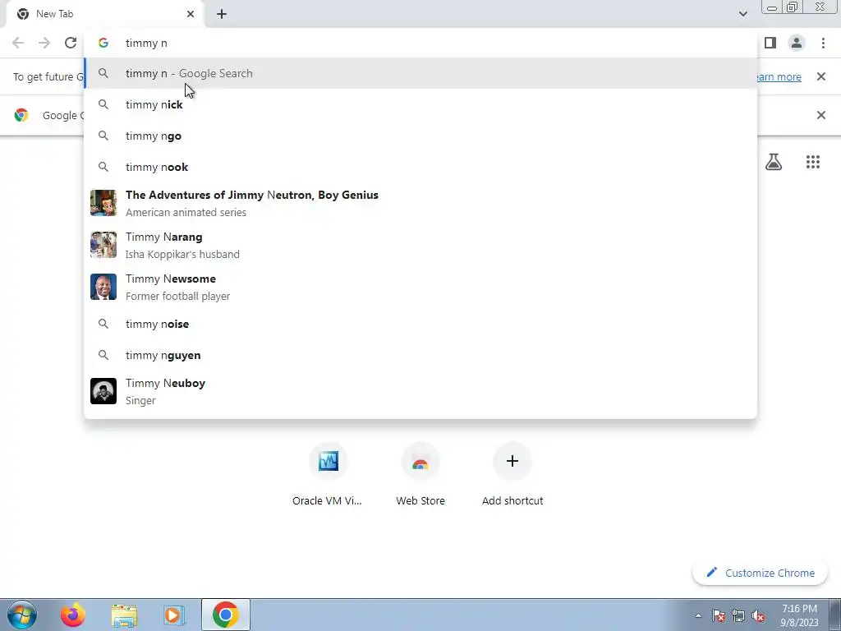Open the Jimmy Neutron, Boy Genius suggestion
The width and height of the screenshot is (841, 631).
point(420,203)
